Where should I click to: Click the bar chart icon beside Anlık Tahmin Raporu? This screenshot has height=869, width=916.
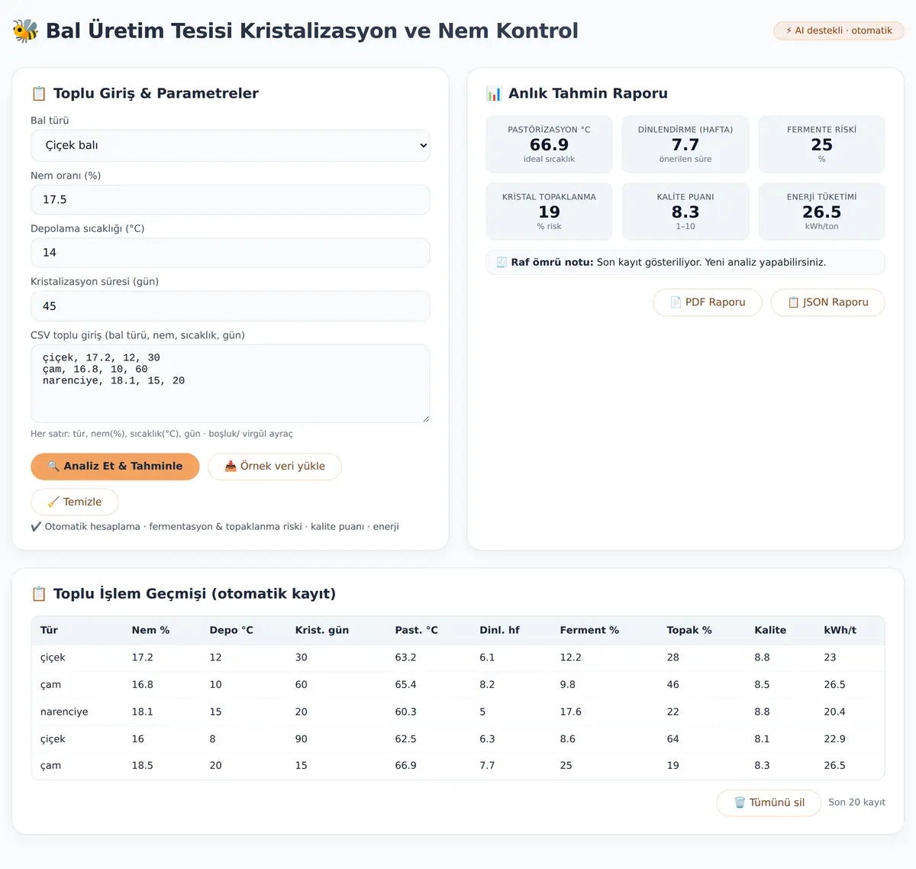[x=494, y=93]
